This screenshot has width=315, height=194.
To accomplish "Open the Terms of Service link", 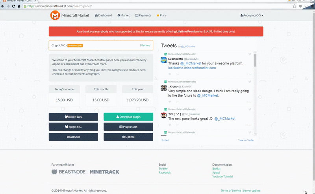I will tap(231, 190).
